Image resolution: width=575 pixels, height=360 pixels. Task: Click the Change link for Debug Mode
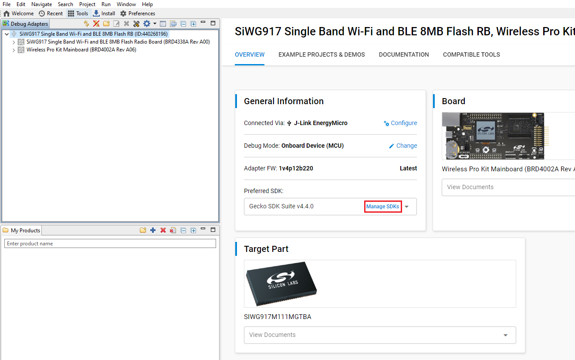pos(403,146)
